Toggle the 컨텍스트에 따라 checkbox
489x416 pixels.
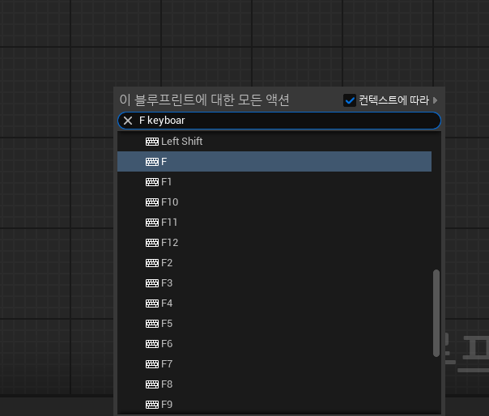[x=350, y=100]
